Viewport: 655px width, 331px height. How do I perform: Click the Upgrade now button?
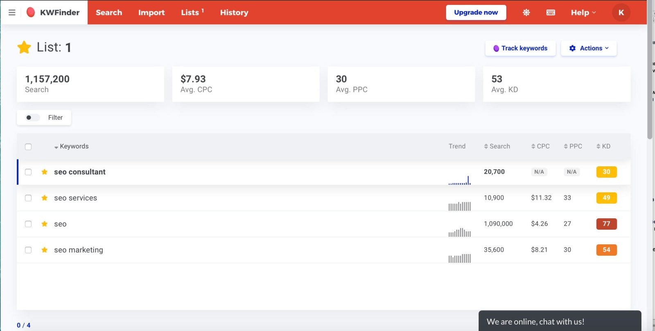pyautogui.click(x=476, y=13)
